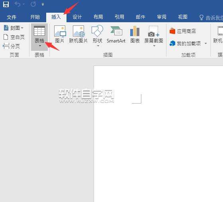223x202 pixels.
Task: Click the 告诉我 search box
Action: (x=211, y=17)
